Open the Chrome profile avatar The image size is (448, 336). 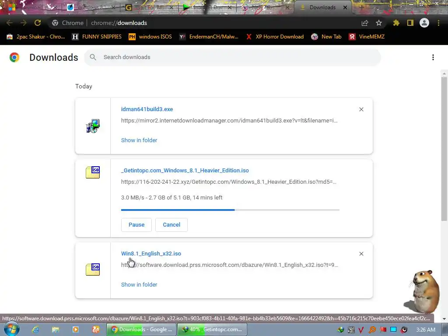424,23
